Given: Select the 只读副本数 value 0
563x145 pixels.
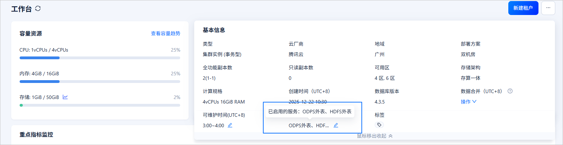Looking at the screenshot, I should click(290, 78).
